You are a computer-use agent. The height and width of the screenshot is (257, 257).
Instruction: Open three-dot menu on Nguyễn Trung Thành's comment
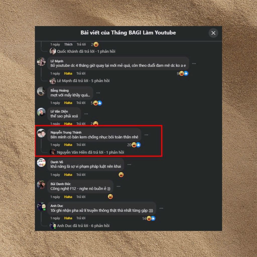(146, 135)
